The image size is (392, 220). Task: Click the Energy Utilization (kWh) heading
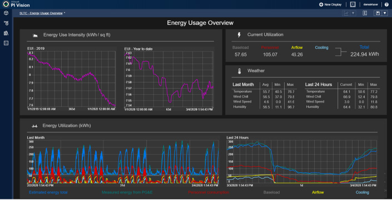pyautogui.click(x=67, y=126)
